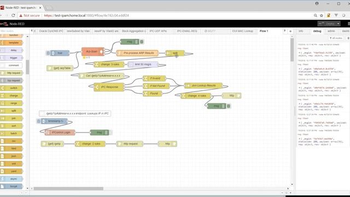This screenshot has height=197, width=350.
Task: Select the csv node in the palette
Action: (x=11, y=141)
